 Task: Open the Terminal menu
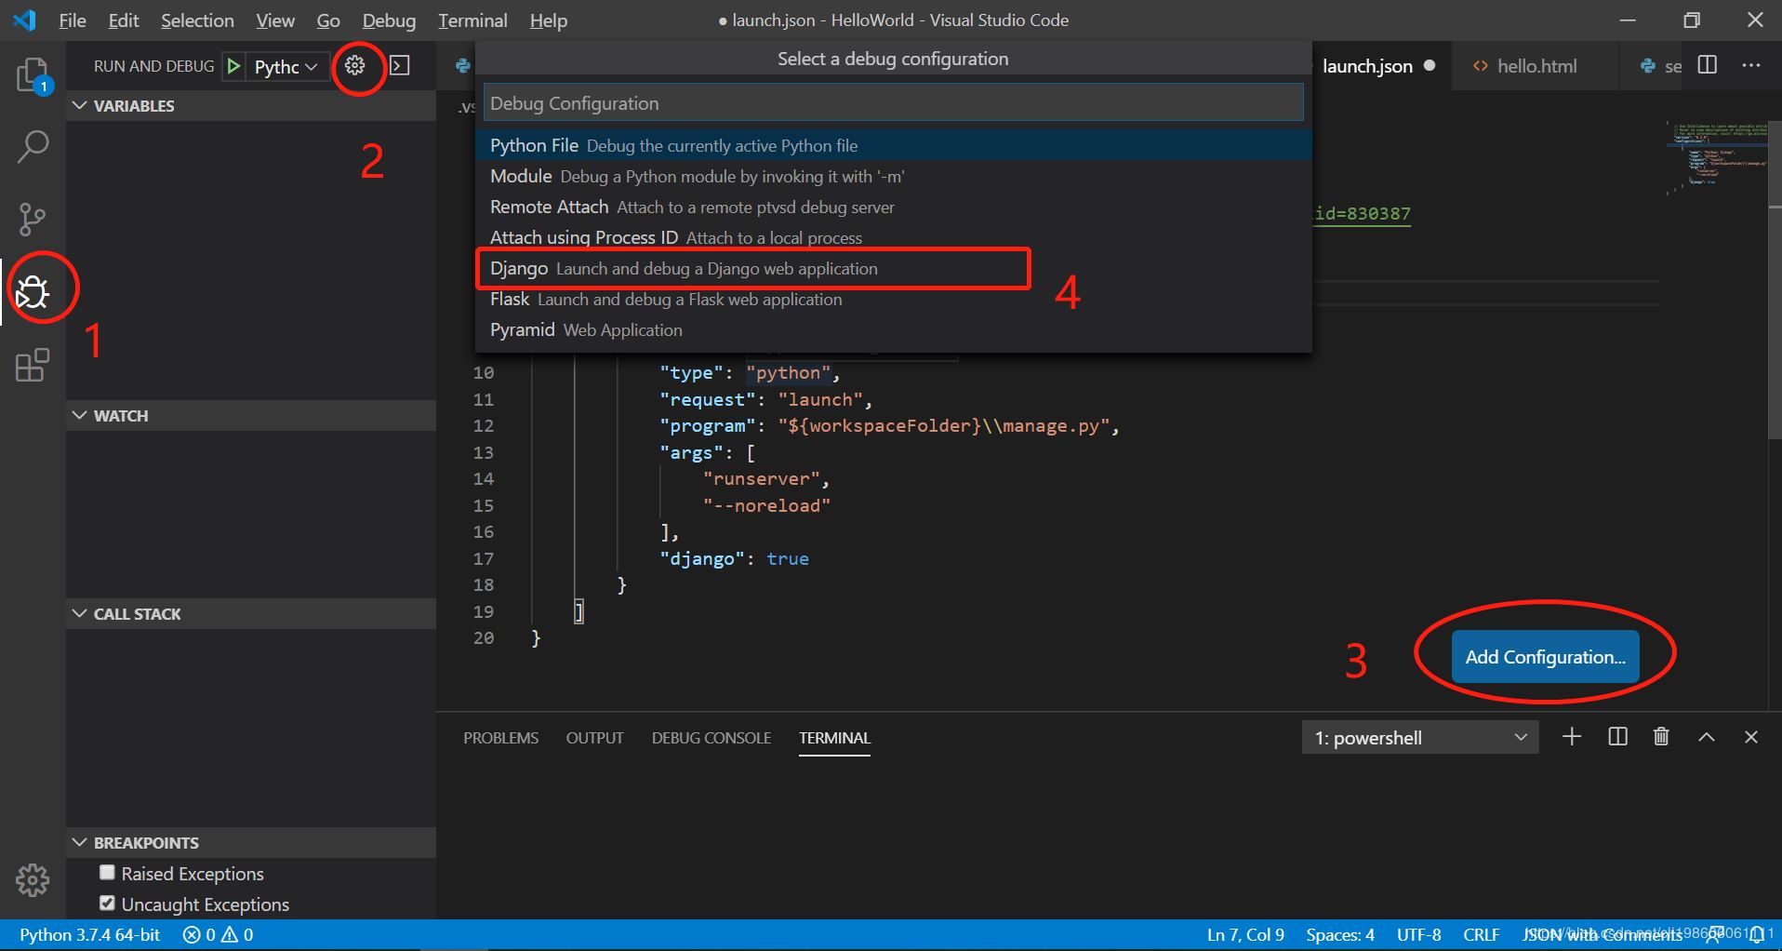pos(472,20)
